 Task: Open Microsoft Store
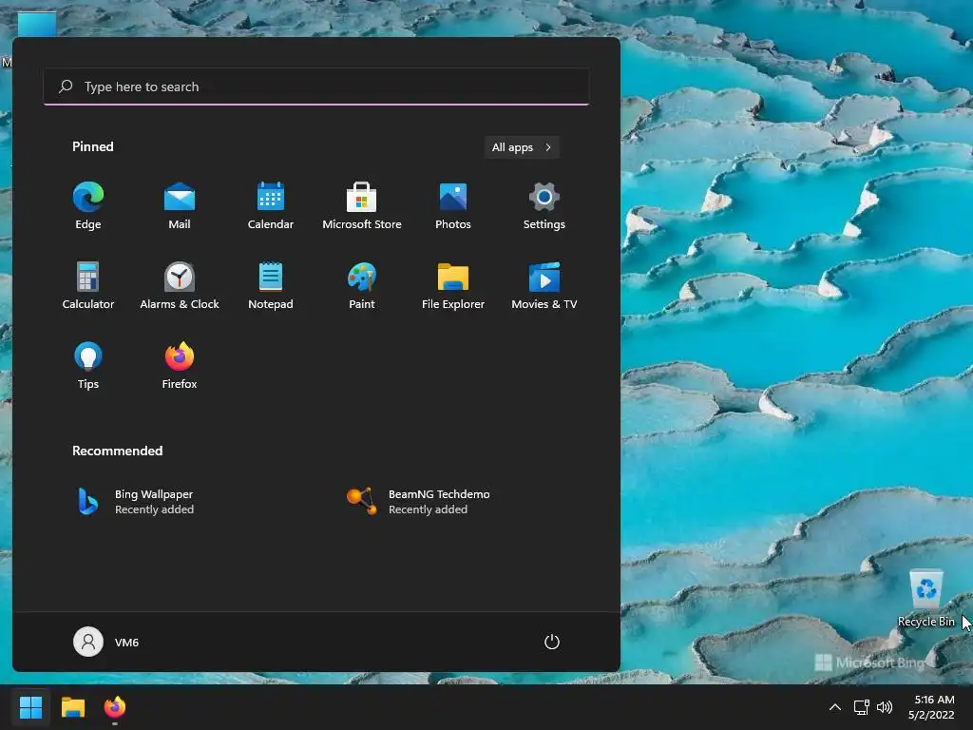pos(362,206)
